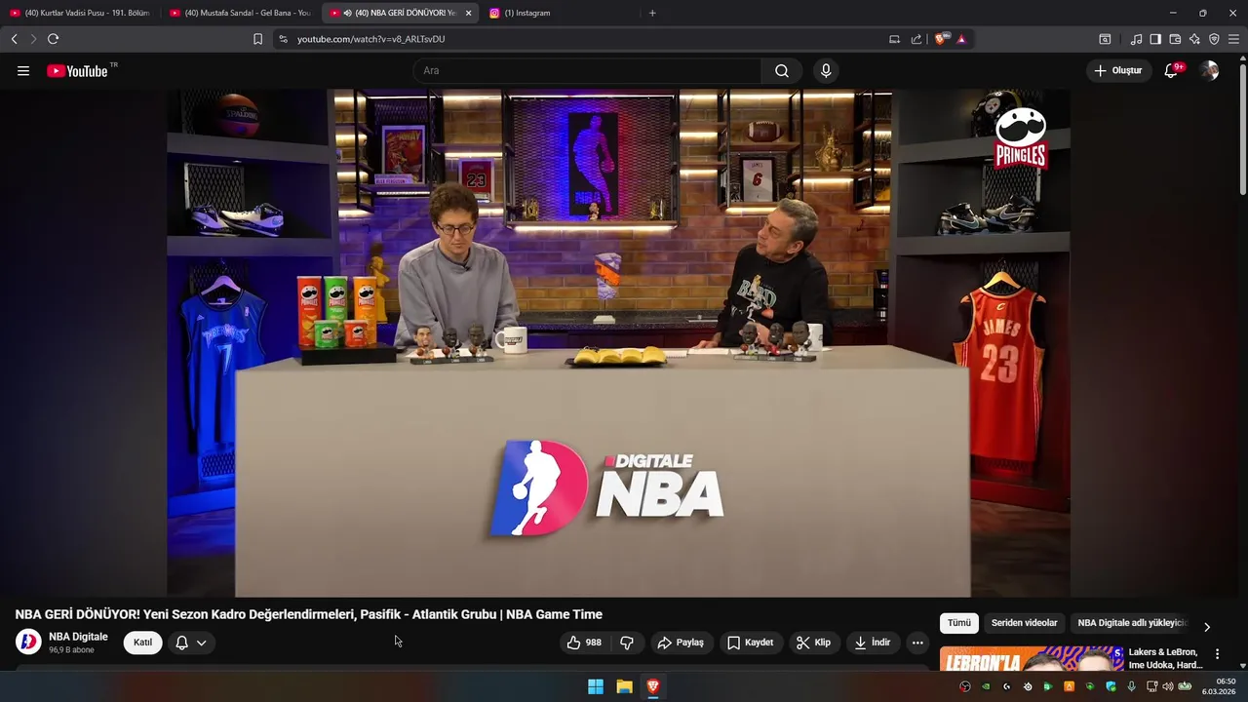Go forward in browser history
The image size is (1248, 702).
click(32, 39)
